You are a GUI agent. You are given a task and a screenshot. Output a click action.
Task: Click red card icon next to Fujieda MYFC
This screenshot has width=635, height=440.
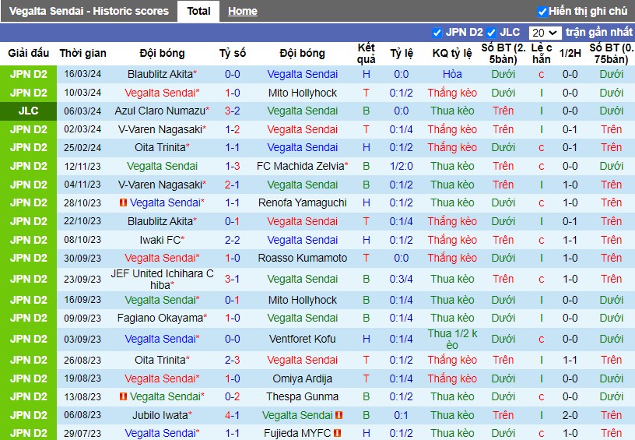click(x=337, y=433)
